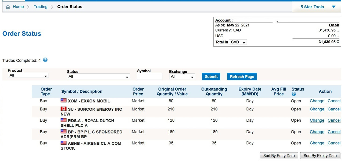Click the US flag beside BP
344x163 pixels.
(63, 131)
